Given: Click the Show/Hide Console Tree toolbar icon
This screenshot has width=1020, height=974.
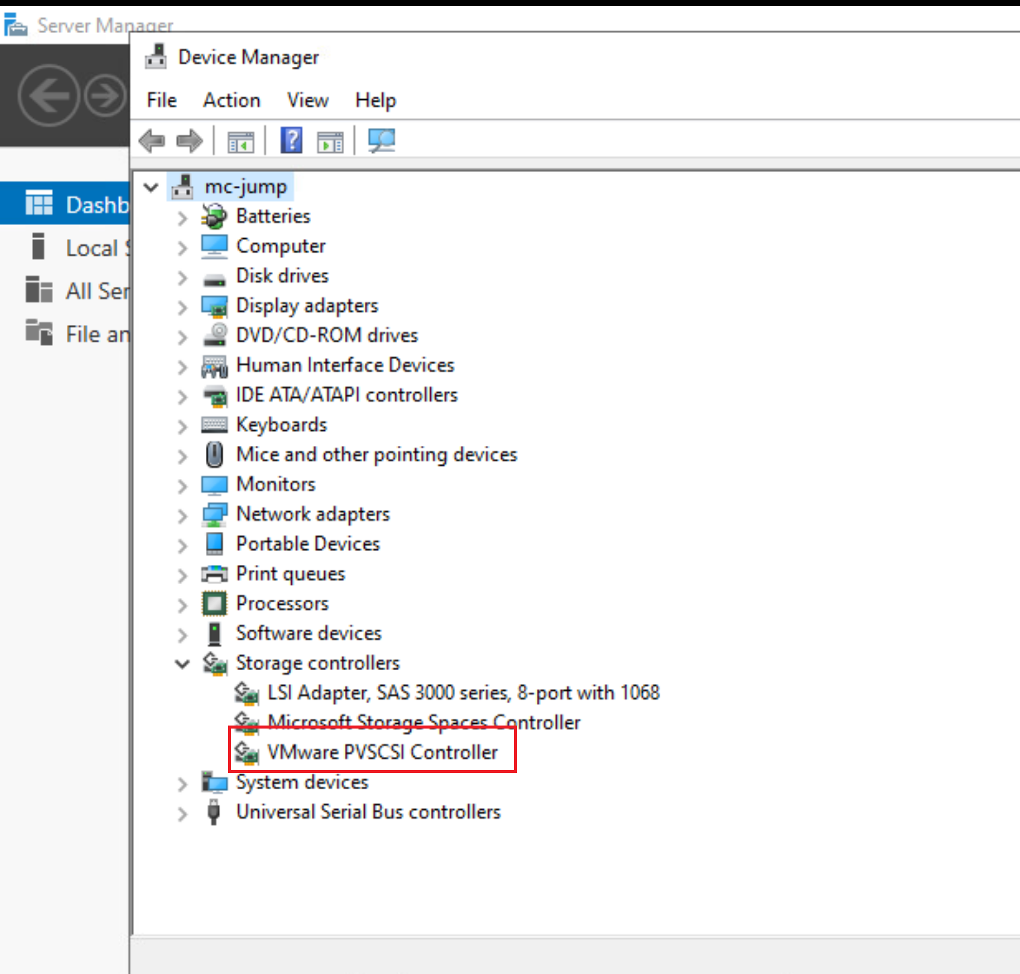Looking at the screenshot, I should pyautogui.click(x=241, y=142).
